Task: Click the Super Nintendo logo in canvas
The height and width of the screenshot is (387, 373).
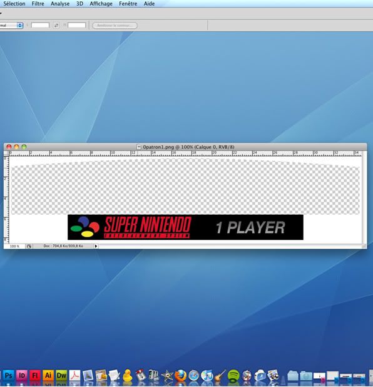Action: tap(131, 227)
